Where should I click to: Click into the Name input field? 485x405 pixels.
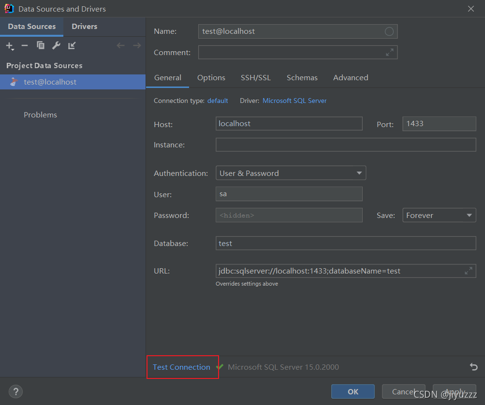coord(297,31)
